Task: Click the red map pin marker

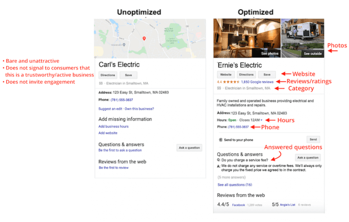Action: pyautogui.click(x=144, y=38)
